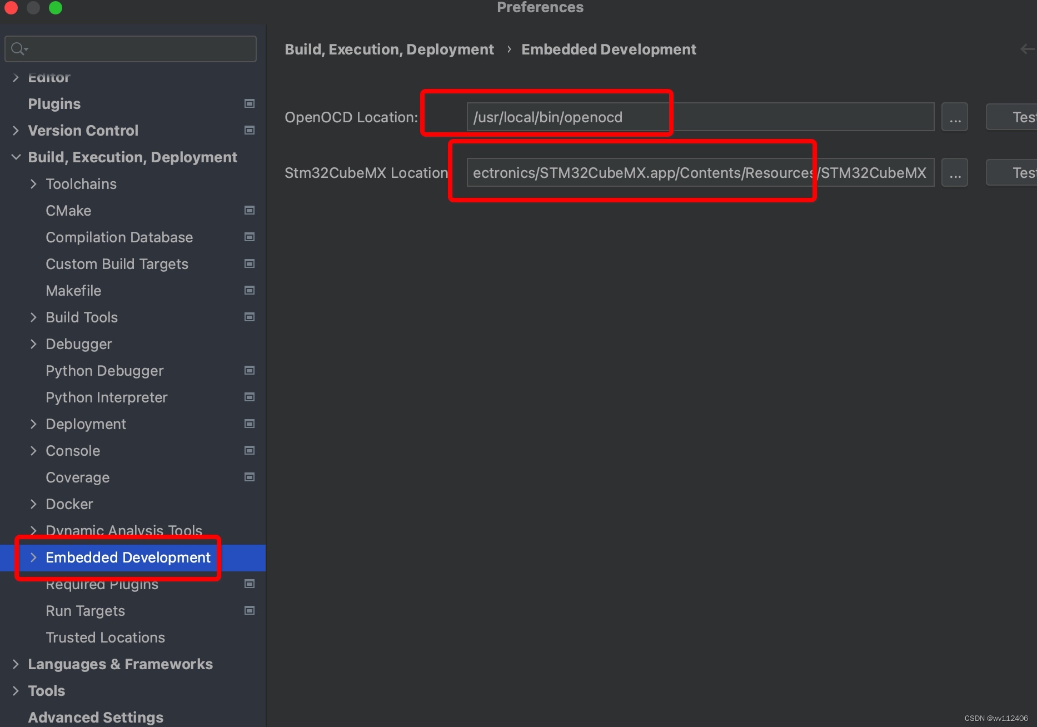The image size is (1037, 727).
Task: Click the project-level icon beside Coverage
Action: click(250, 477)
